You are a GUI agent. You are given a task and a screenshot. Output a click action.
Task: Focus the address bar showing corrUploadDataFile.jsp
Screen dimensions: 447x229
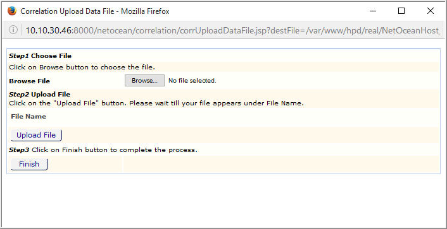[x=232, y=30]
